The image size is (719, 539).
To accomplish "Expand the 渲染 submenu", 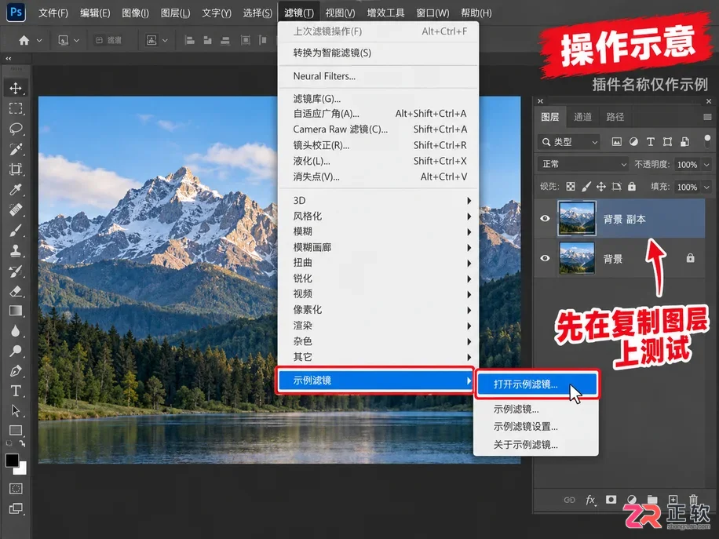I will pos(379,326).
